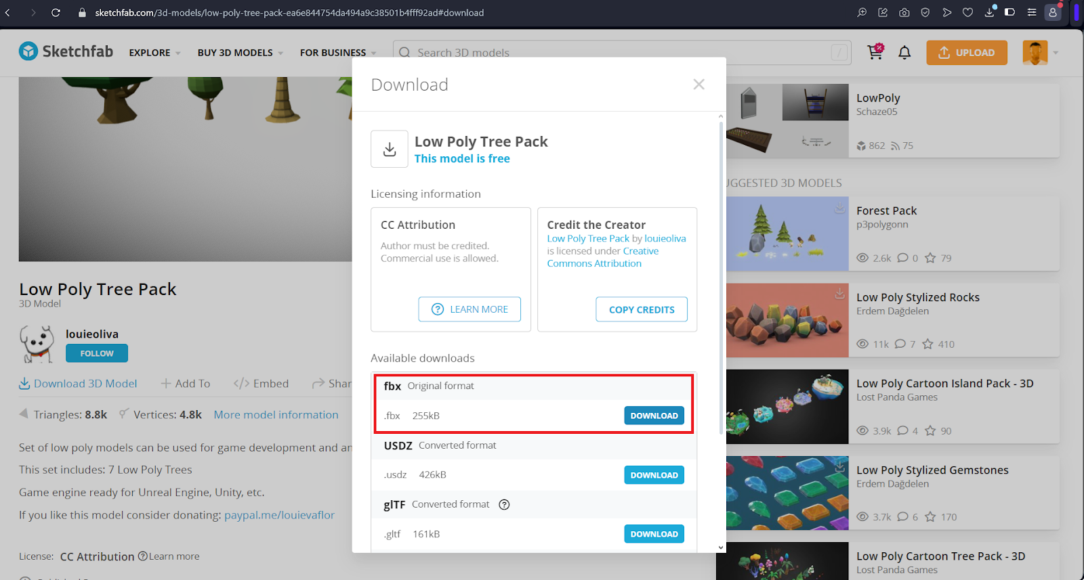Click the site padlock icon
The height and width of the screenshot is (580, 1084).
pos(83,12)
